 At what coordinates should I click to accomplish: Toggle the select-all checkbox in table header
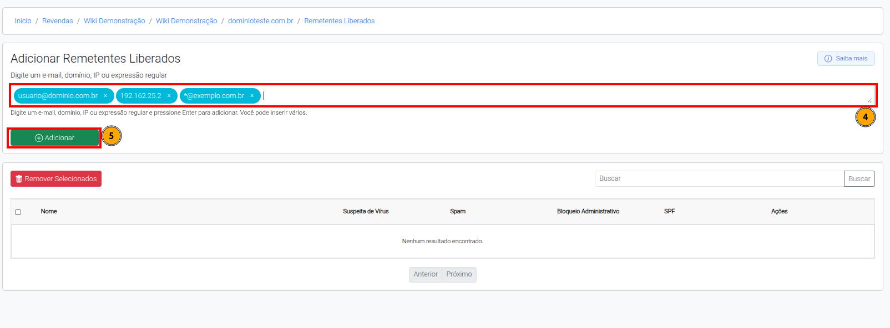pos(18,212)
